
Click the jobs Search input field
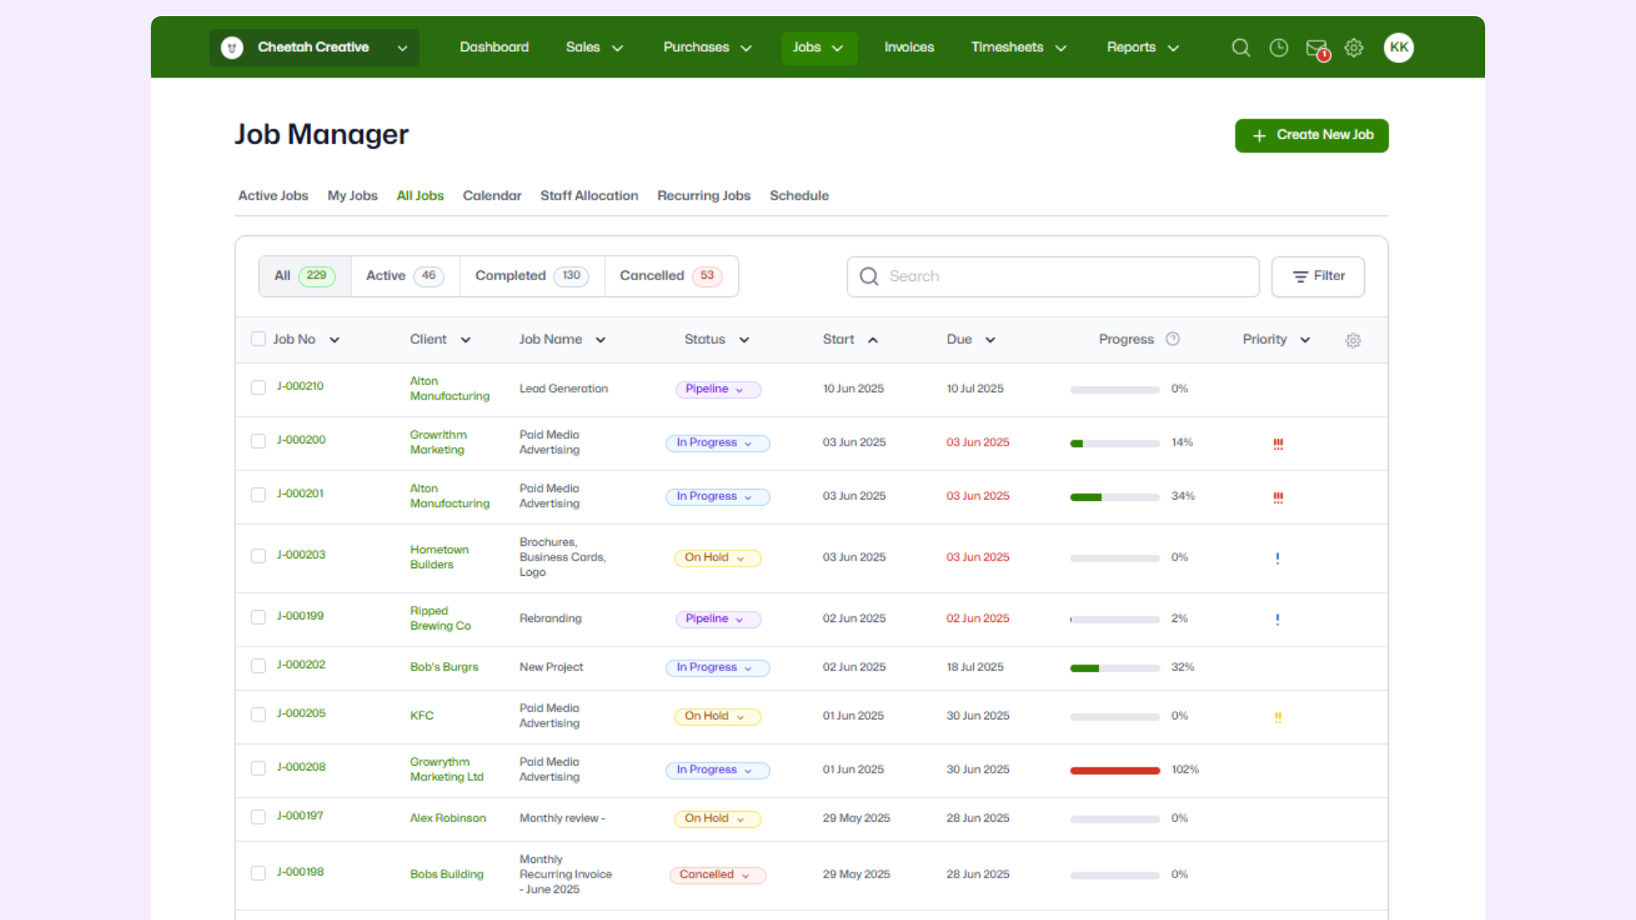tap(1053, 277)
